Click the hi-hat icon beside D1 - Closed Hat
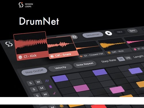Image resolution: width=144 pixels, height=108 pixels. 81,56
